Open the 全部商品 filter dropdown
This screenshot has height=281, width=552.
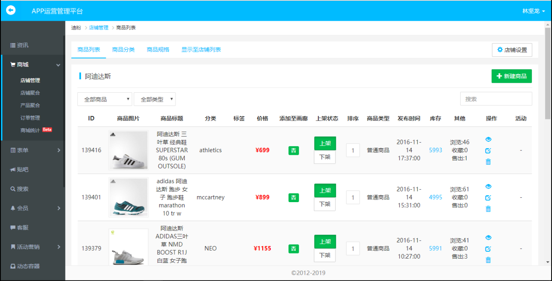(105, 99)
